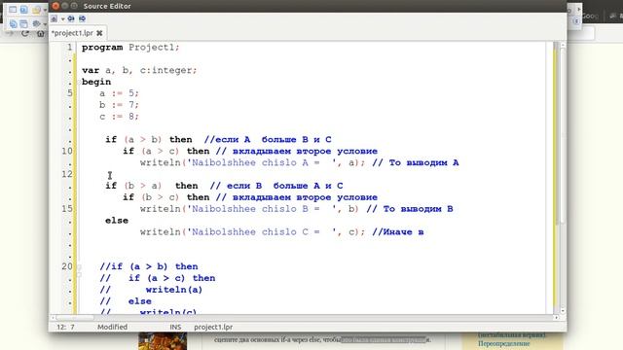This screenshot has width=623, height=350.
Task: Click the horizontal scrollbar thumb in the editor
Action: 75,318
